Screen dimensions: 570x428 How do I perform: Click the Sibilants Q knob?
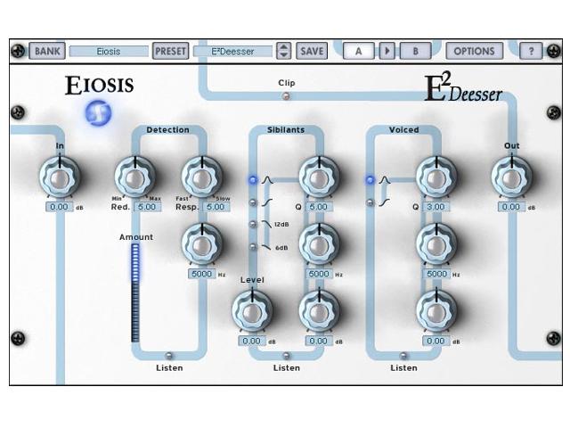319,177
